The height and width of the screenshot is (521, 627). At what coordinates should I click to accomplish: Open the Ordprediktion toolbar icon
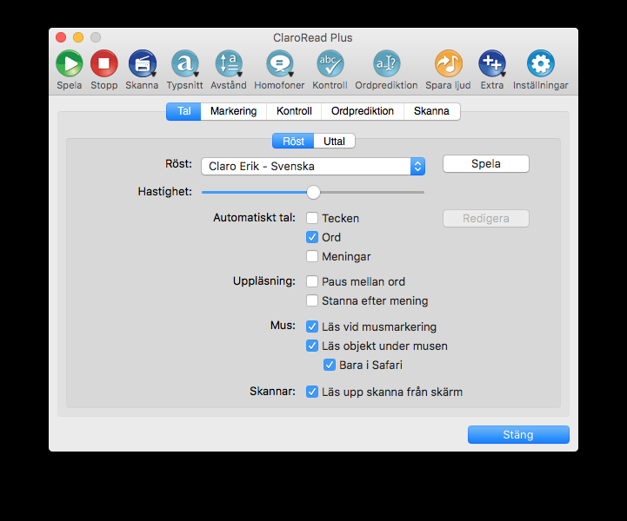386,63
